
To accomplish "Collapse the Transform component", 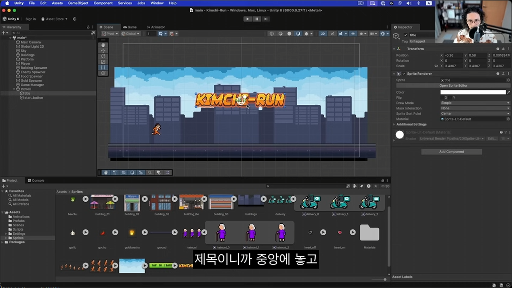I will [x=394, y=49].
